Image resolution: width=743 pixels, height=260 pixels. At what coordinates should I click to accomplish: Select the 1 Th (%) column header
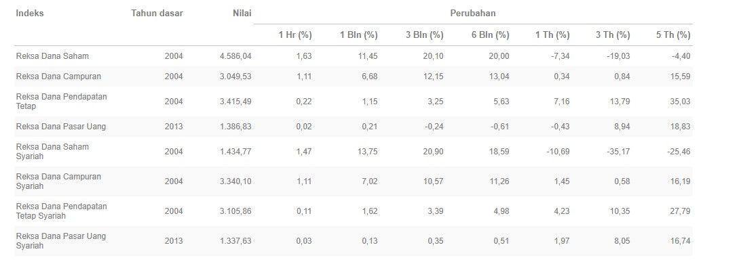coord(554,35)
